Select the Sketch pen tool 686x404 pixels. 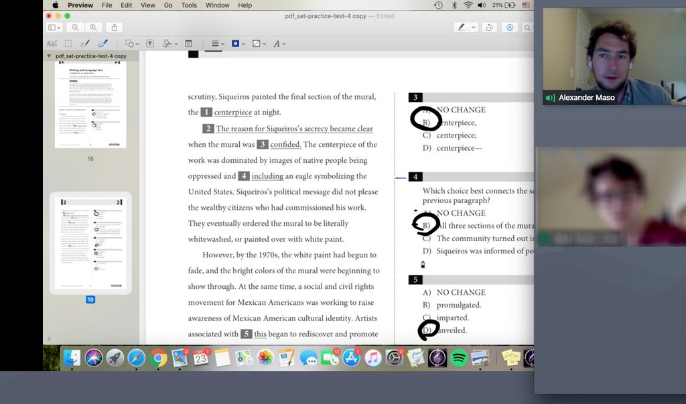(86, 44)
